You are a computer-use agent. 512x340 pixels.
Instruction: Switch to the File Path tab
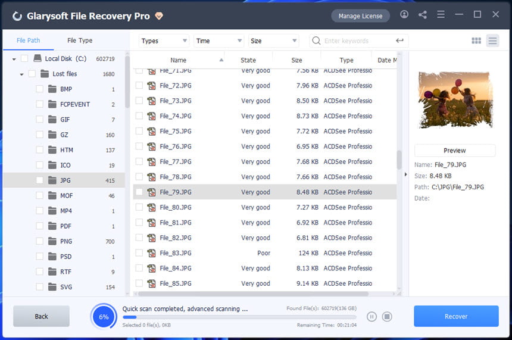[29, 40]
